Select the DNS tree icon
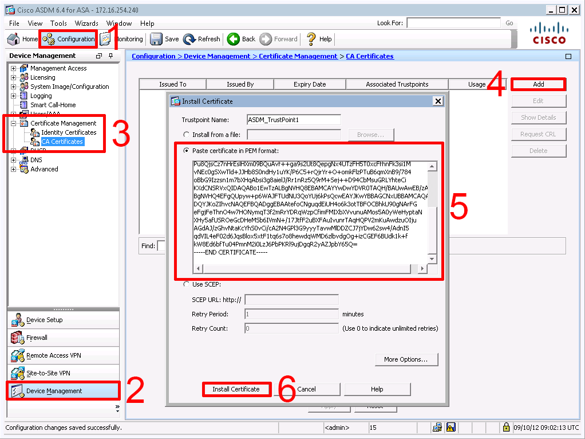This screenshot has width=585, height=439. 24,160
